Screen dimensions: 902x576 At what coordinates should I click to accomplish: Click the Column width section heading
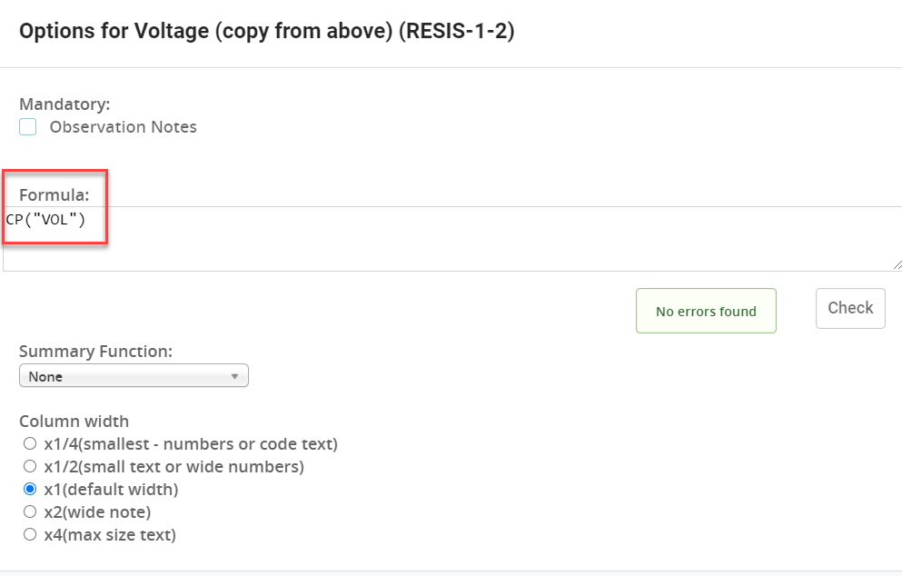point(74,422)
